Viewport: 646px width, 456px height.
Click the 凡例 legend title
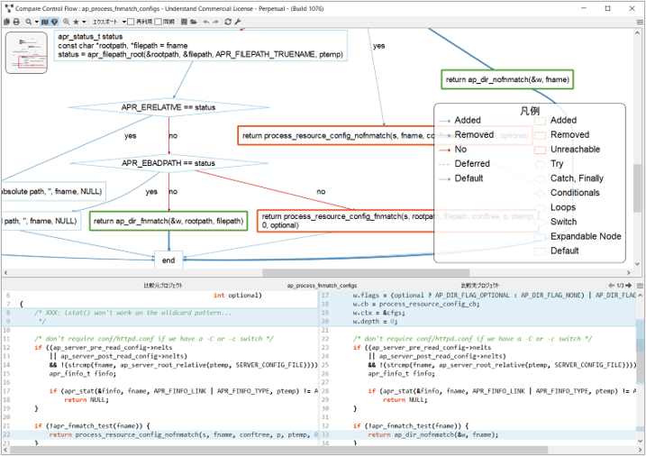tap(530, 111)
